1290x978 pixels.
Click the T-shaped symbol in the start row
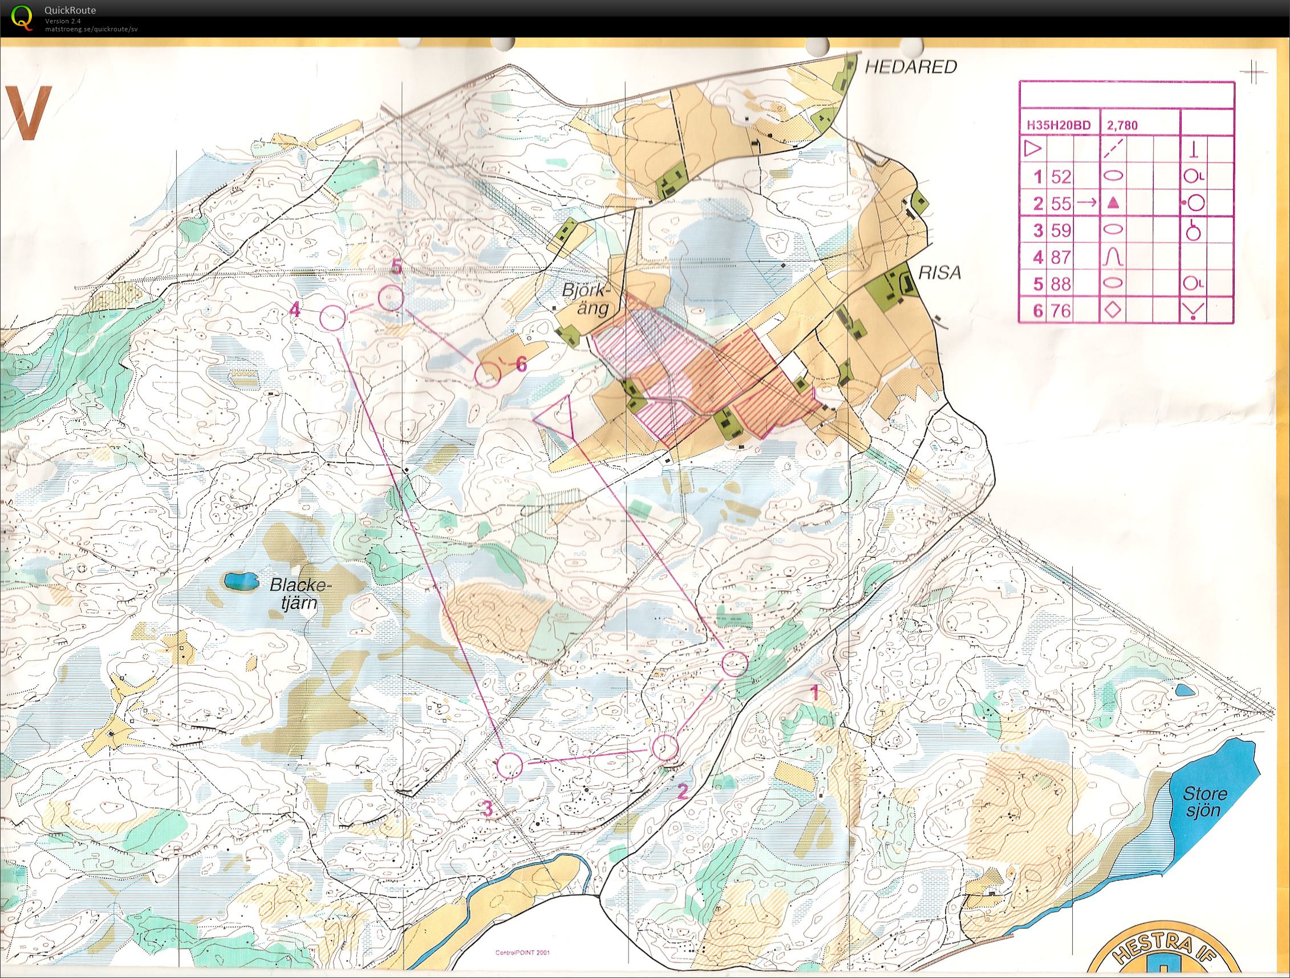tap(1194, 150)
